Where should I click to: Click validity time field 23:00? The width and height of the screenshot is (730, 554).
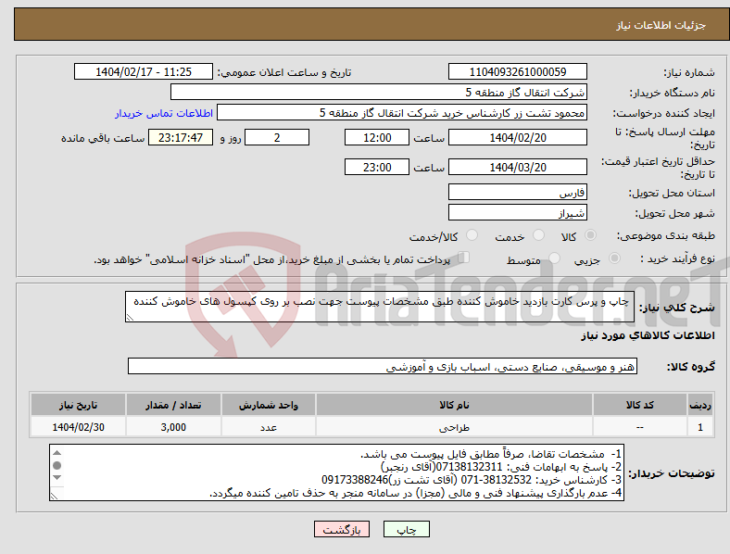(377, 167)
